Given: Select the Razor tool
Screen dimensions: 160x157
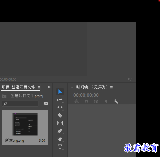Looking at the screenshot, I should [60, 115].
